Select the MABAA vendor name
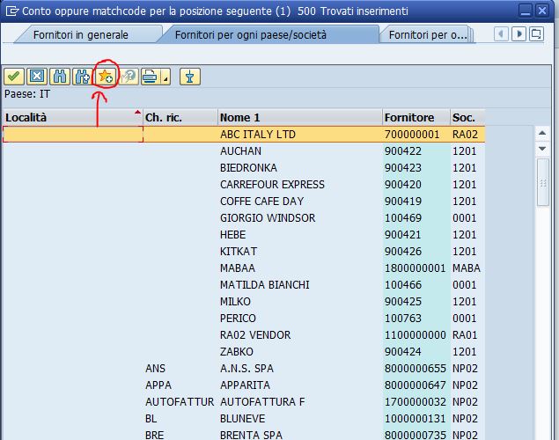This screenshot has width=559, height=440. click(x=238, y=268)
